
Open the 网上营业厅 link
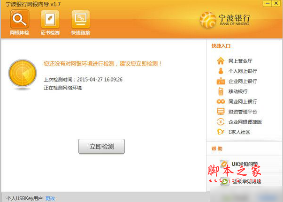pyautogui.click(x=240, y=61)
